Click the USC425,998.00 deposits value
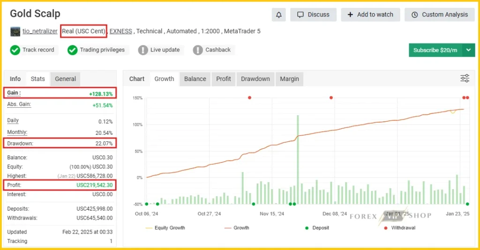The image size is (480, 250). 95,209
